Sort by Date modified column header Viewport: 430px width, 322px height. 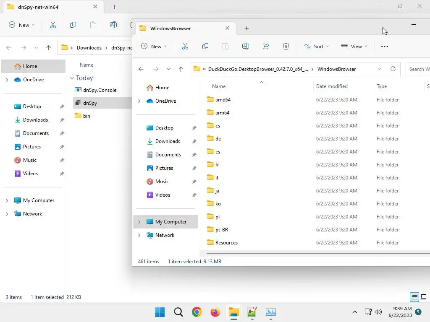(x=332, y=86)
